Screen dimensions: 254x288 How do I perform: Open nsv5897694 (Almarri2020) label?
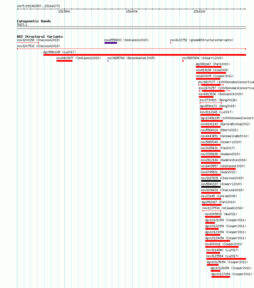203,58
